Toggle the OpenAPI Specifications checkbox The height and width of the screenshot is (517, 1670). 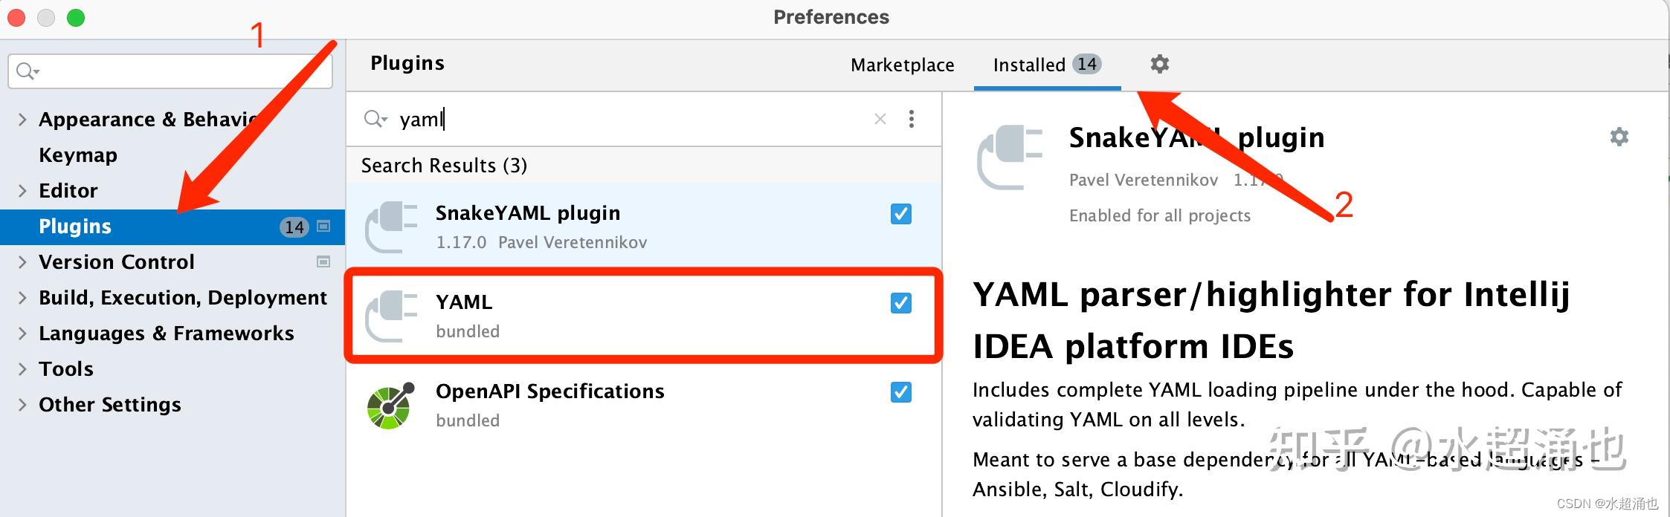[x=901, y=392]
